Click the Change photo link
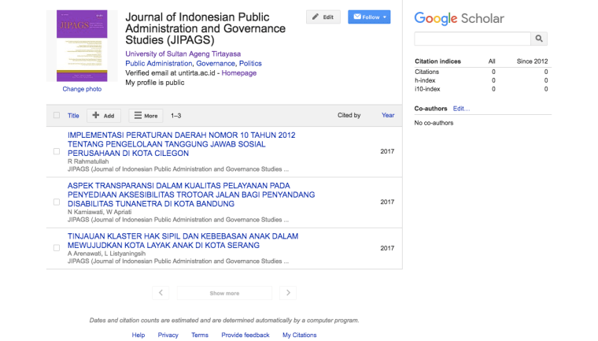Screen dimensions: 598x341 click(x=82, y=89)
